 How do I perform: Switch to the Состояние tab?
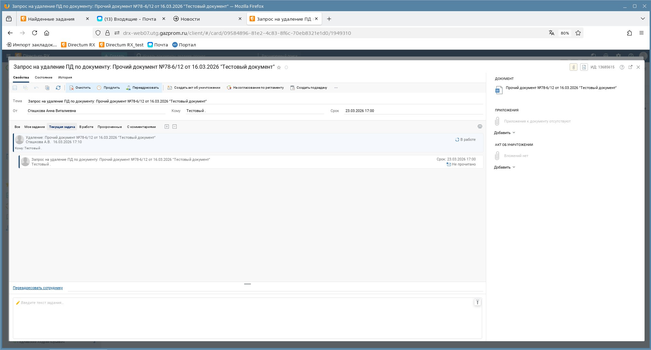click(x=43, y=78)
